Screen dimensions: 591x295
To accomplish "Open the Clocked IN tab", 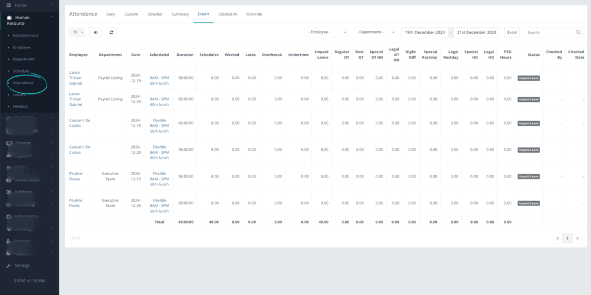I will (227, 14).
